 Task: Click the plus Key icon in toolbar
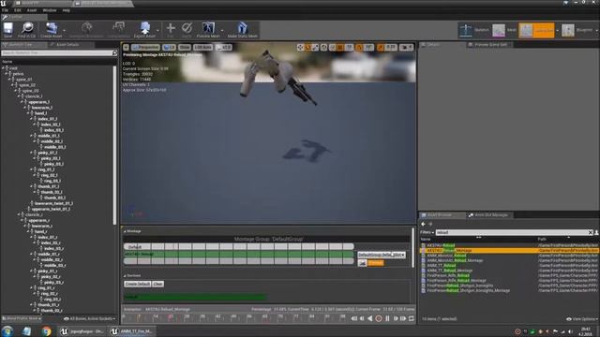171,29
